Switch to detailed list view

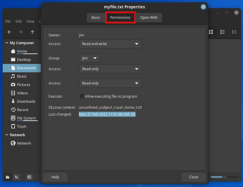coord(222,32)
